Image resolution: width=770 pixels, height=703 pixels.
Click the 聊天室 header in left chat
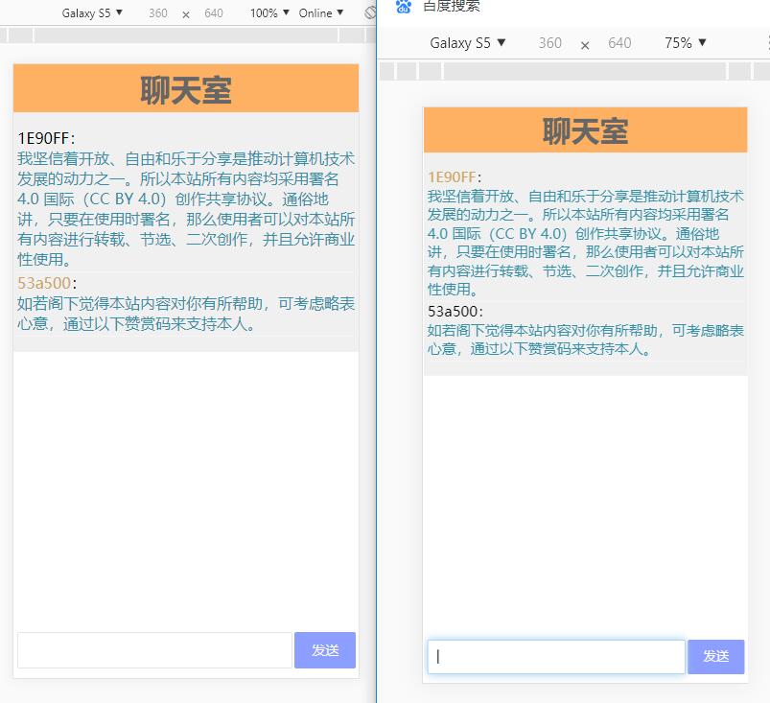[186, 89]
